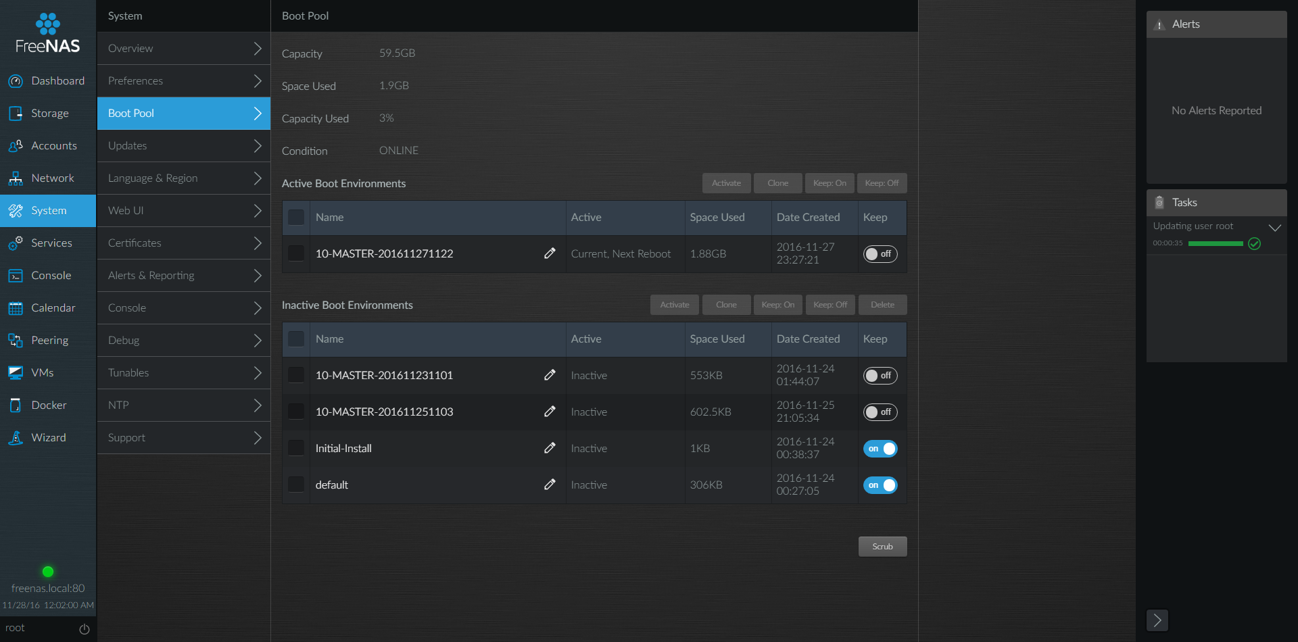
Task: Disable Keep for the Initial-Install environment
Action: [880, 448]
